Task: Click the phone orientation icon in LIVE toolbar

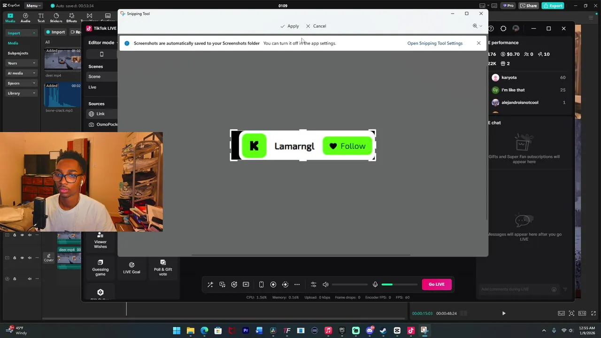Action: [x=262, y=284]
